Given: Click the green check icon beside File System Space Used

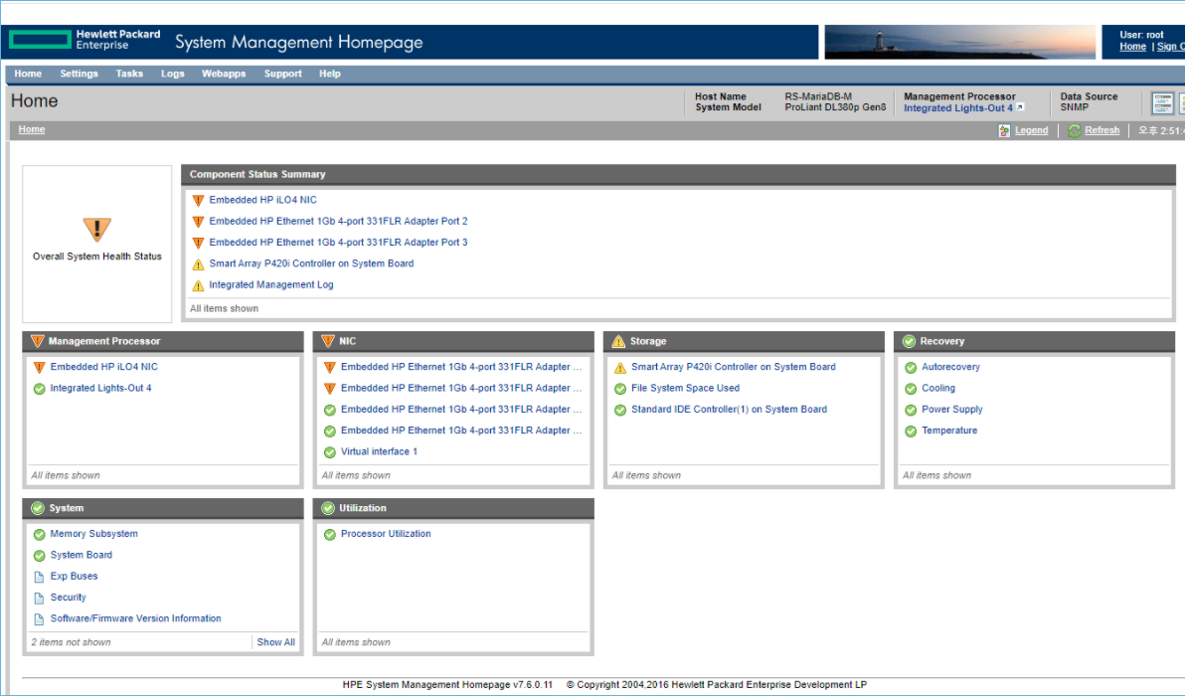Looking at the screenshot, I should pyautogui.click(x=619, y=389).
